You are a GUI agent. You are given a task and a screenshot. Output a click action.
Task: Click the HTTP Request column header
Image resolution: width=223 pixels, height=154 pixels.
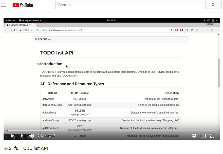(80, 93)
